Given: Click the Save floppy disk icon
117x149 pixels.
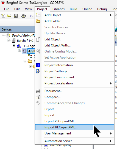Looking at the screenshot, I should 16,16.
